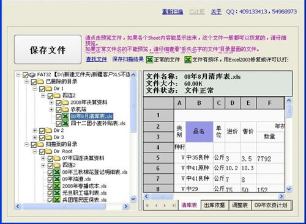Screen dimensions: 306x224
Task: Expand the 农机站 folder
Action: pos(51,109)
